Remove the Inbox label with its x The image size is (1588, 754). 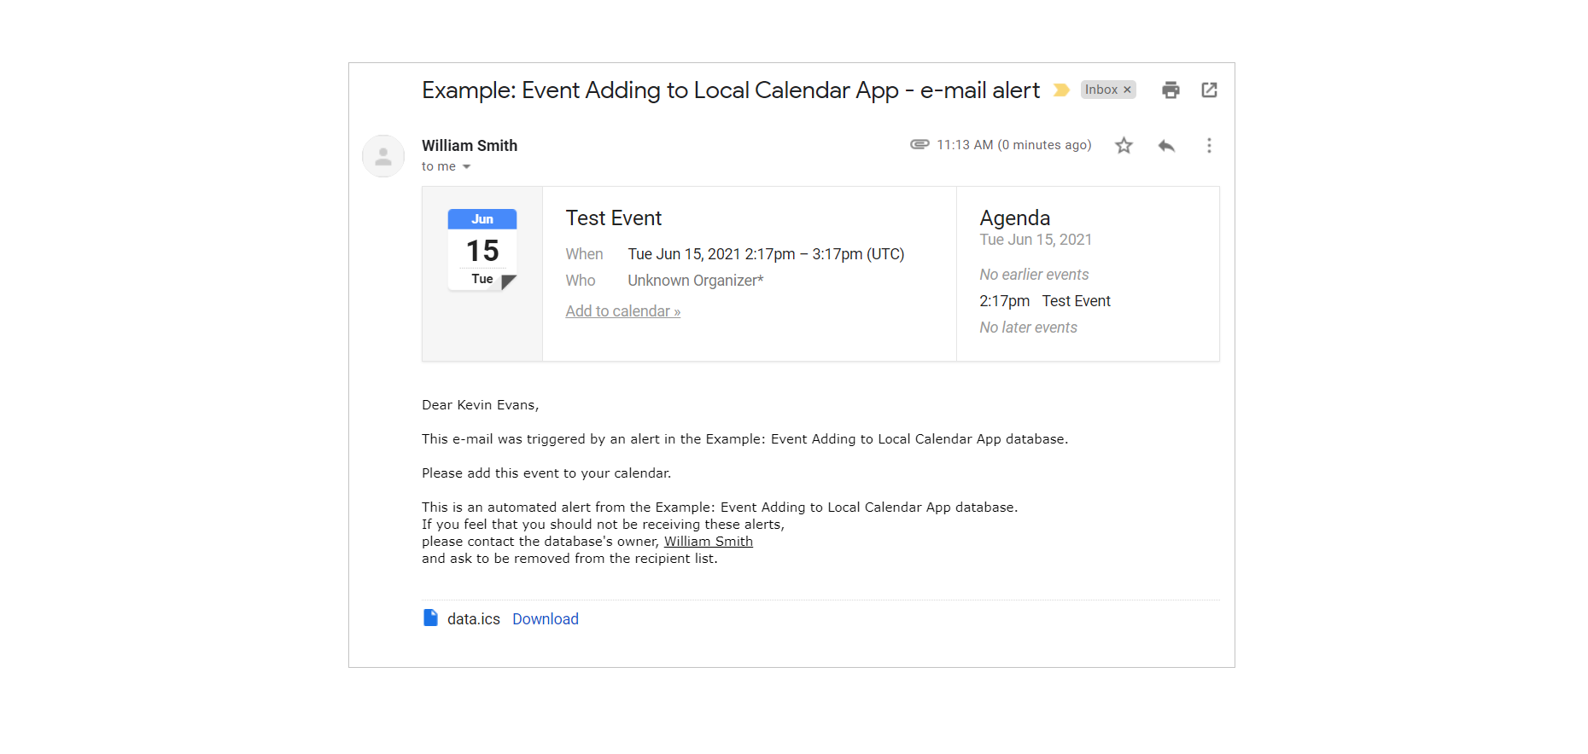pos(1127,90)
